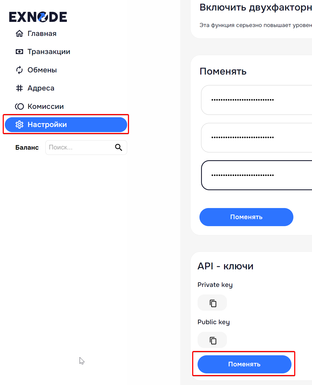Click the coins icon beside Комиссии

(19, 106)
